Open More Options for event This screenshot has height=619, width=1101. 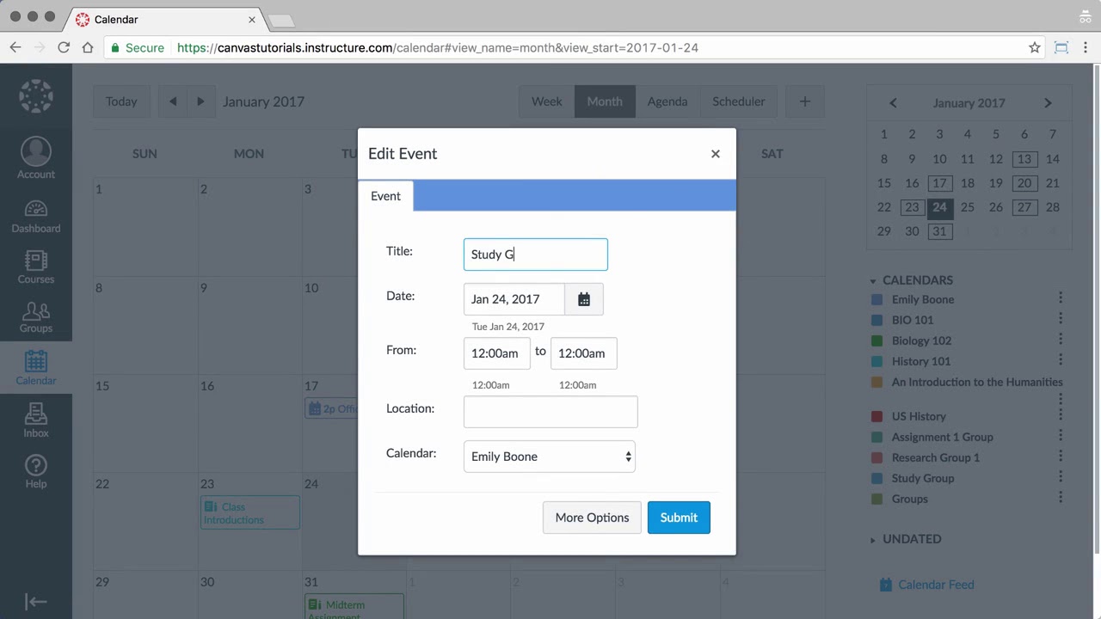click(x=592, y=518)
